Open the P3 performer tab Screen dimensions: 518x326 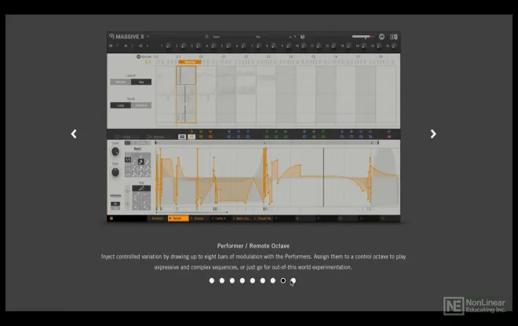(210, 137)
